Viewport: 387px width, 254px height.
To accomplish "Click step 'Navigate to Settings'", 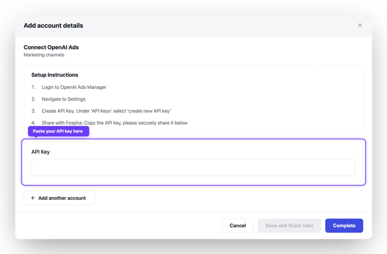I will [x=64, y=99].
